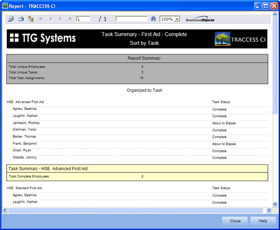Close the window with red X
The image size is (280, 230).
(274, 6)
